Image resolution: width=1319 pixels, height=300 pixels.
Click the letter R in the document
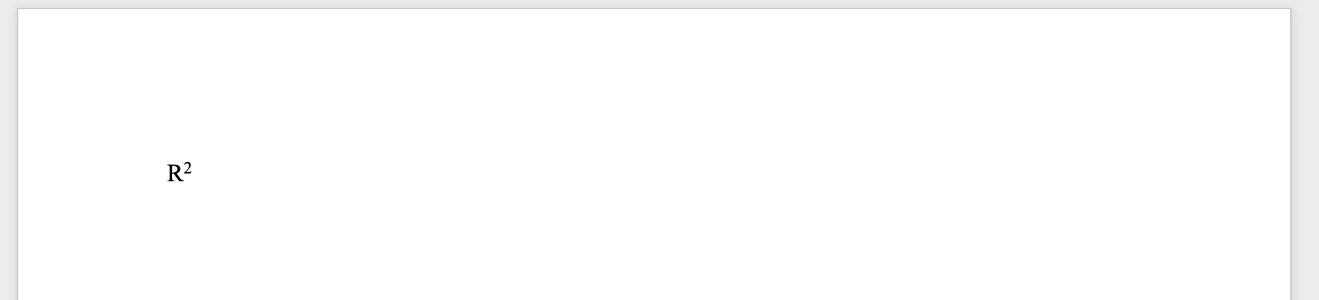point(175,174)
